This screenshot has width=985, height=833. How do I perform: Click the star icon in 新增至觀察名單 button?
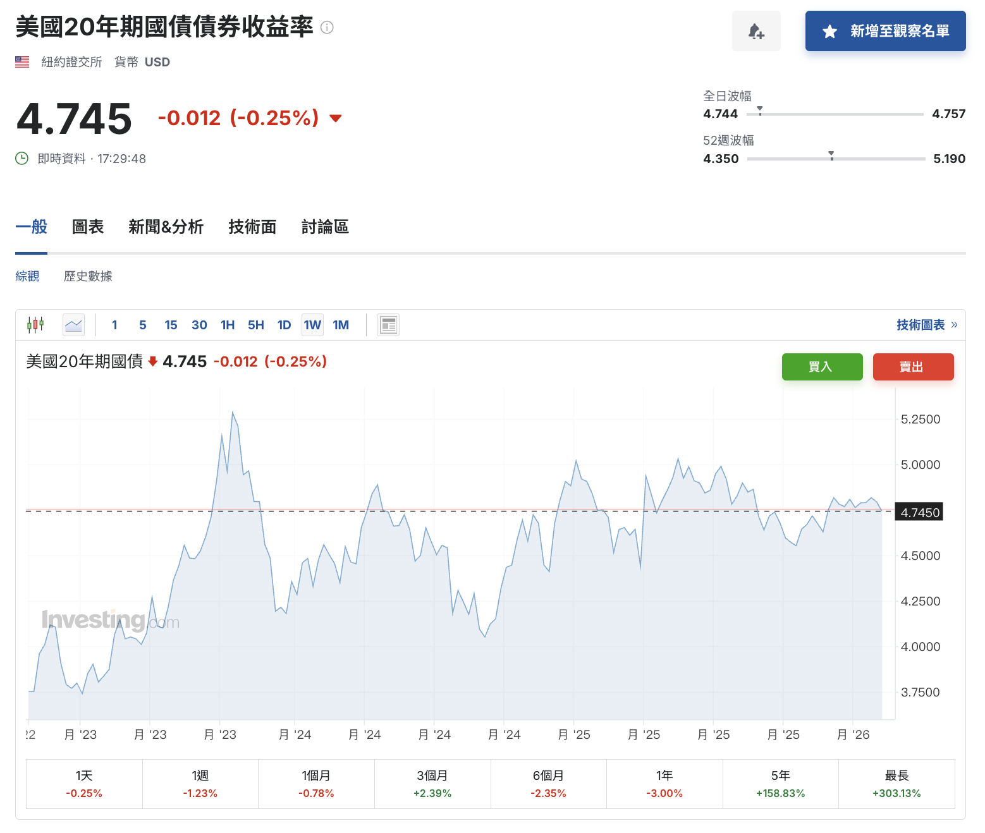(829, 31)
